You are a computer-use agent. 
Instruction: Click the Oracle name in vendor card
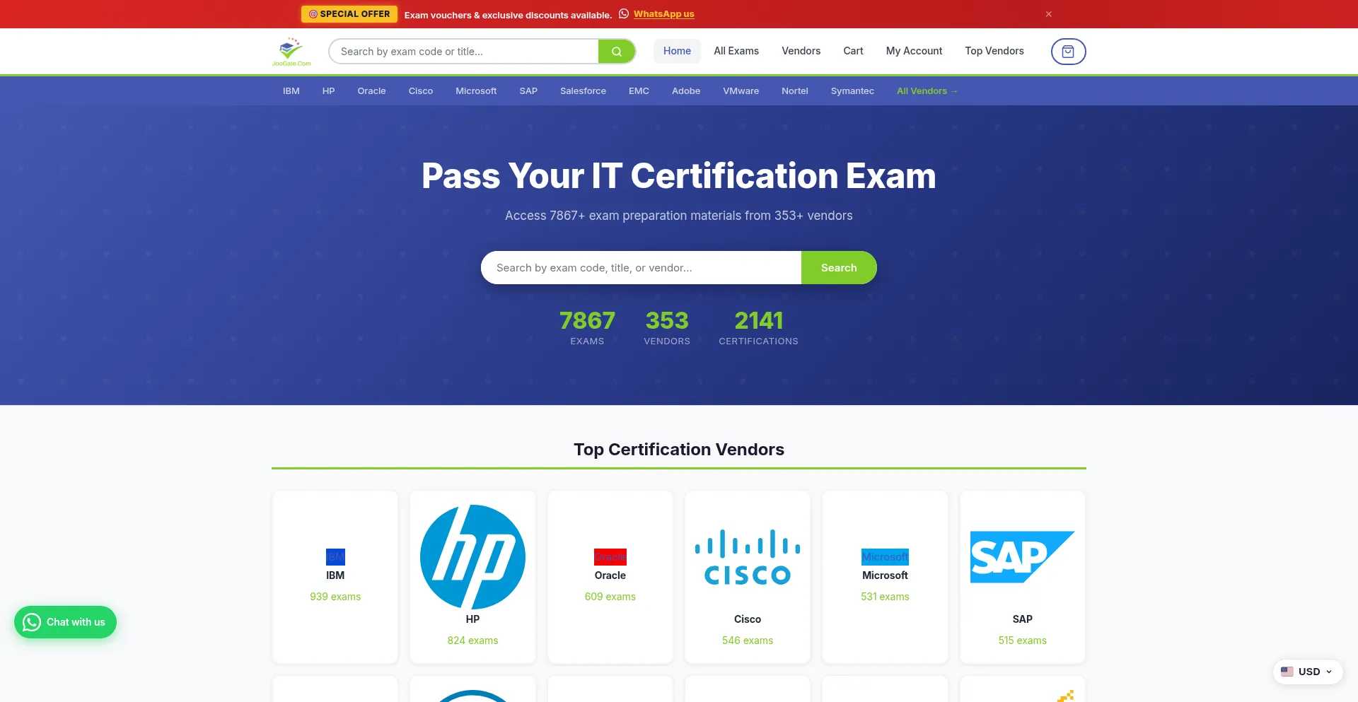pyautogui.click(x=610, y=575)
